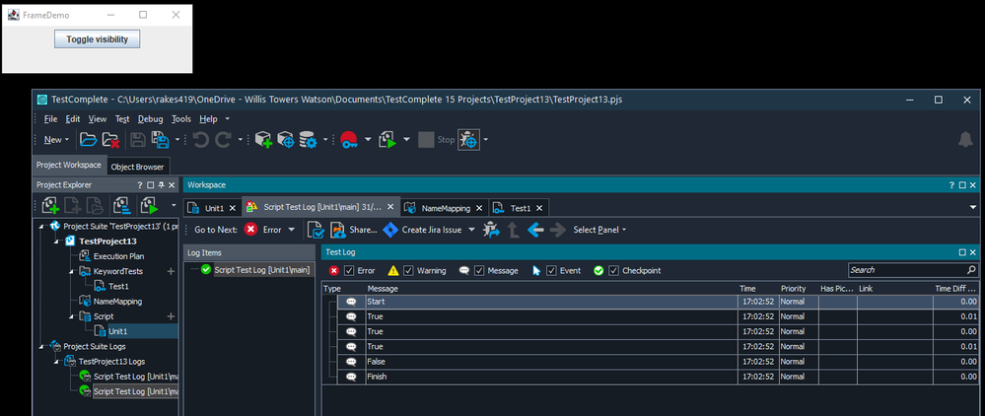Select the NameMapping item in Project Explorer

[117, 301]
